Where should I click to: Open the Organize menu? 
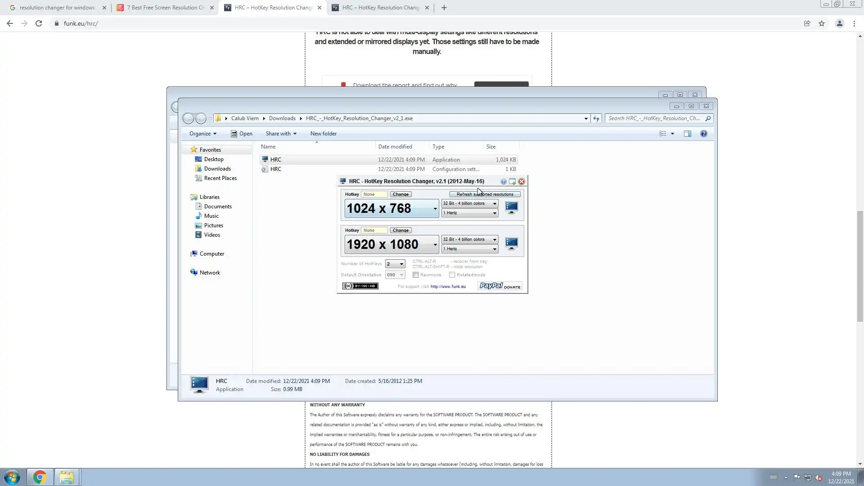click(202, 134)
